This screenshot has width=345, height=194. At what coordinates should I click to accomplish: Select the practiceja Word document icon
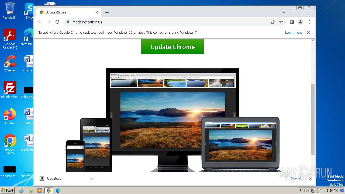(27, 143)
